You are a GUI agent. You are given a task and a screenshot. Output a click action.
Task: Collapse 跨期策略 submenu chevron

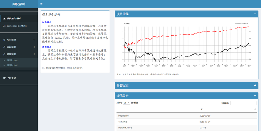coord(34,54)
